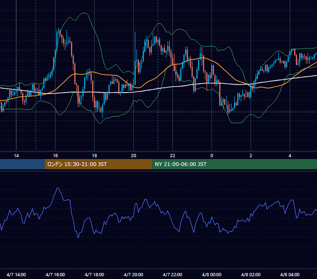The image size is (317, 279).
Task: Click the 22 hour axis label
Action: tap(172, 156)
